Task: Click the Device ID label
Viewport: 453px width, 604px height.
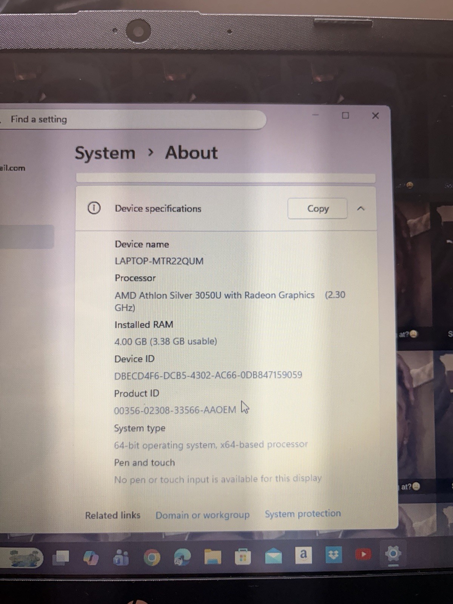Action: tap(134, 359)
